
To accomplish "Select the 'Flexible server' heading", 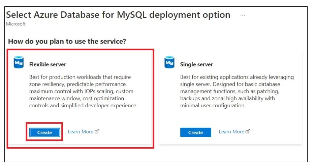I will 48,64.
